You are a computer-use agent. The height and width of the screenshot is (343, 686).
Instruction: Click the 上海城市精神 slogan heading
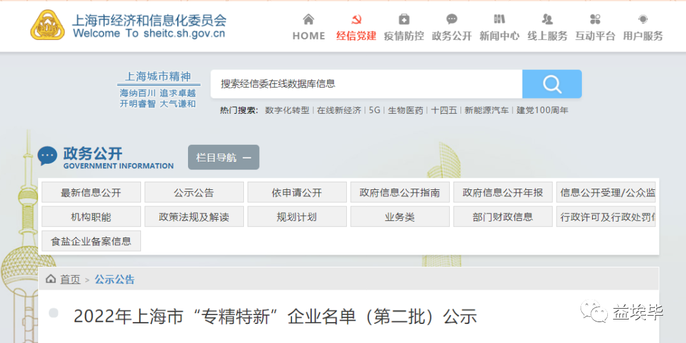pyautogui.click(x=158, y=77)
